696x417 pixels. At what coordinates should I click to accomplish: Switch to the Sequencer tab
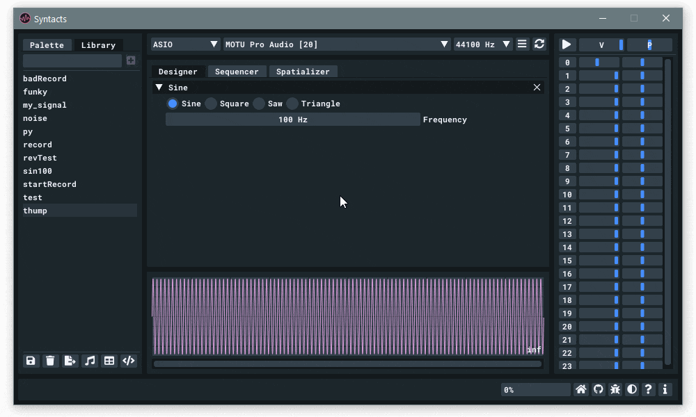coord(237,71)
